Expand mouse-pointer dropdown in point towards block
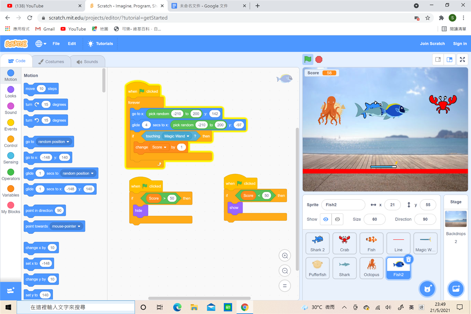This screenshot has width=471, height=314. click(79, 226)
